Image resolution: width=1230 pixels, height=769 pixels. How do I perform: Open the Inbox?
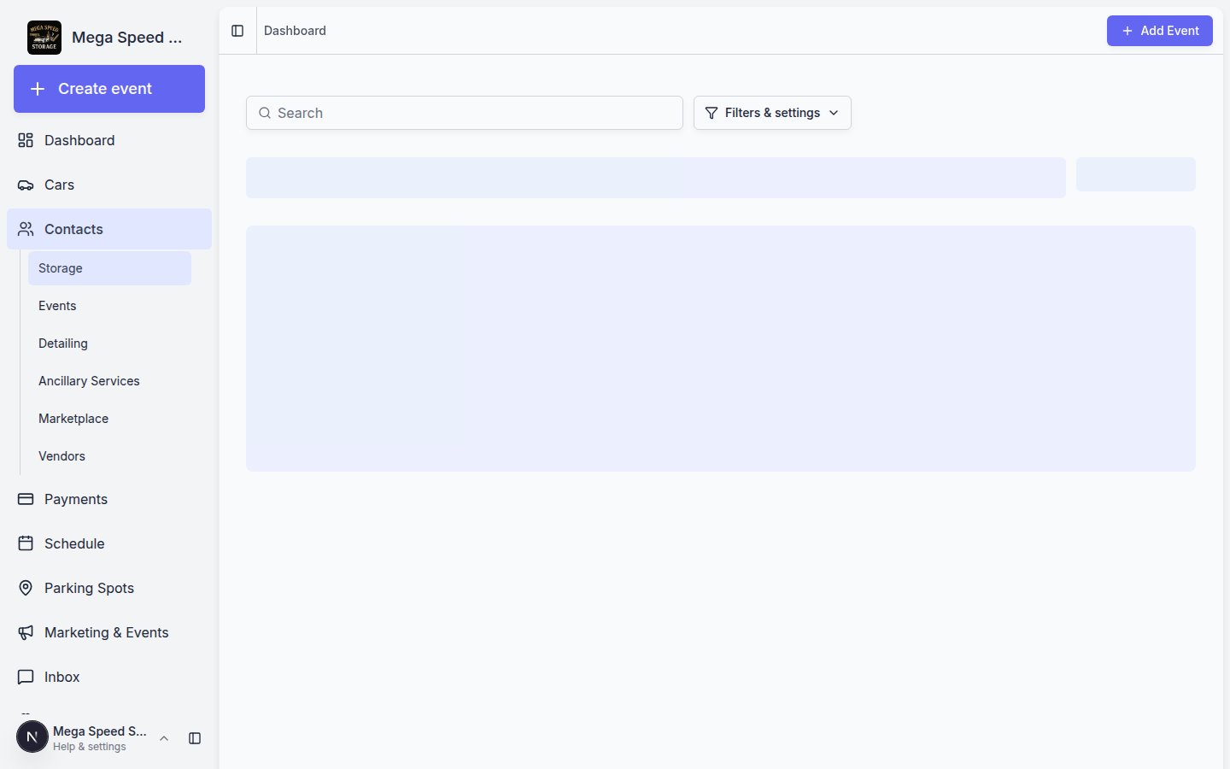pyautogui.click(x=109, y=677)
